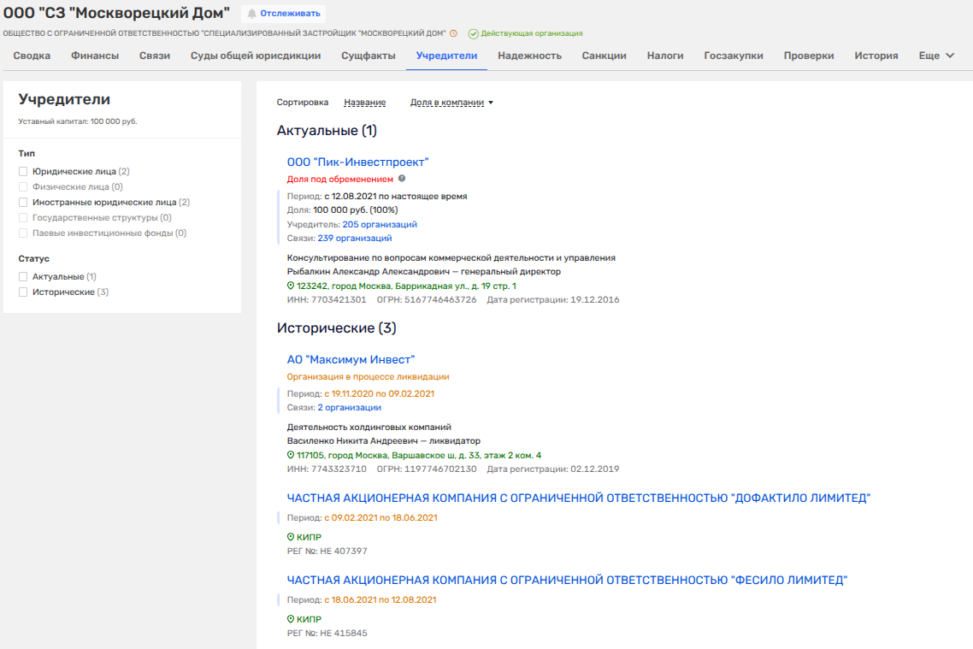The height and width of the screenshot is (649, 973).
Task: Follow the 205 организаций link
Action: (380, 225)
